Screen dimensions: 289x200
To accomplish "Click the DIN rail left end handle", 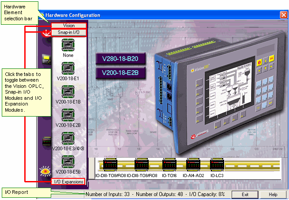I will coord(92,168).
